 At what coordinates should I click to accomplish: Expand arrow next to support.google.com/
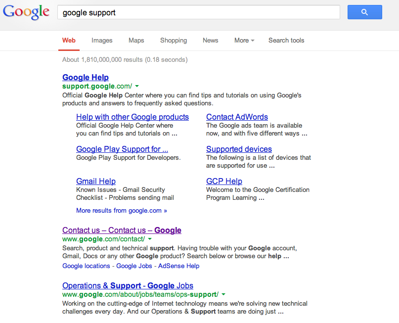pyautogui.click(x=137, y=86)
